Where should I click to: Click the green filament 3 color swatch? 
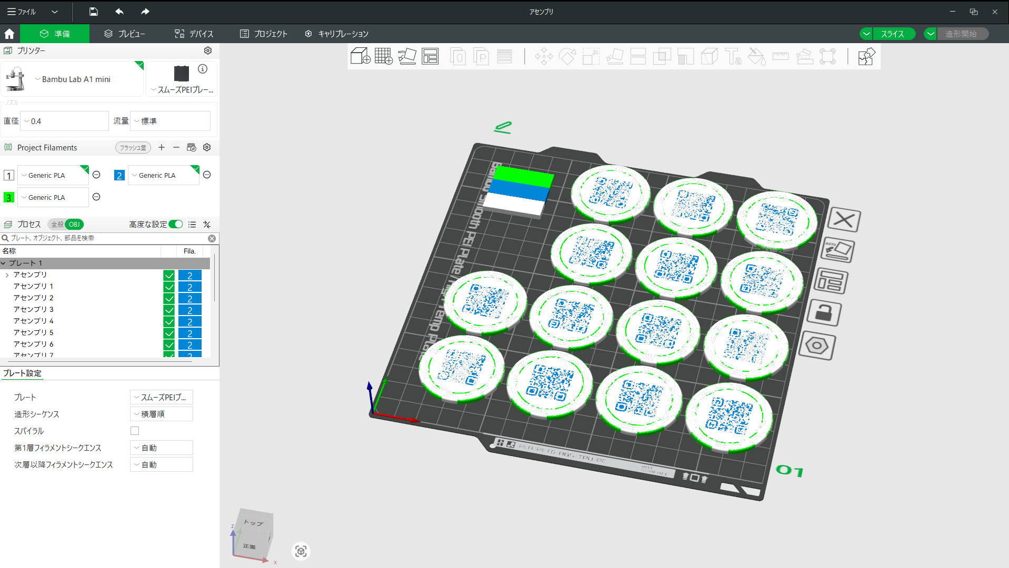tap(9, 197)
